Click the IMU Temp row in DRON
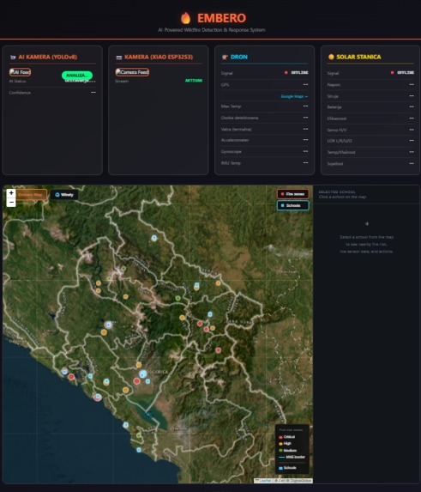This screenshot has height=492, width=421. click(264, 163)
